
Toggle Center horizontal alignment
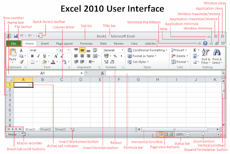(x=82, y=56)
